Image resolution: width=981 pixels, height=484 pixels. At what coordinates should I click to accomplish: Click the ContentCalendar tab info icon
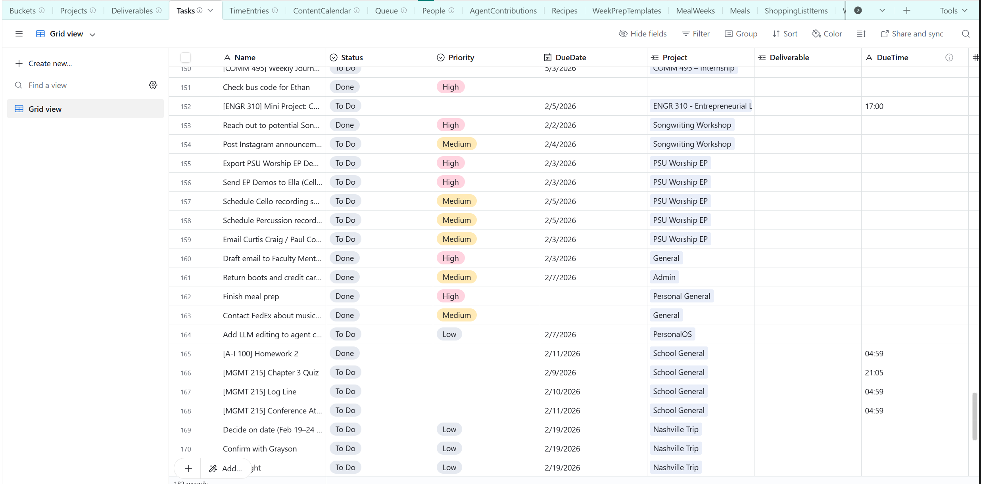pyautogui.click(x=357, y=10)
